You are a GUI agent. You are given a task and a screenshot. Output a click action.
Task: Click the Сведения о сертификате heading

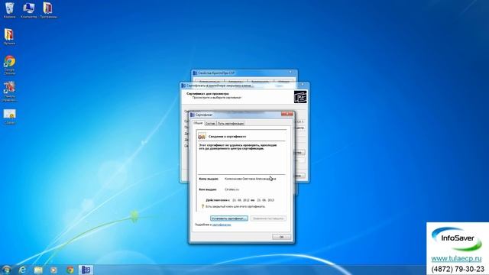point(227,137)
